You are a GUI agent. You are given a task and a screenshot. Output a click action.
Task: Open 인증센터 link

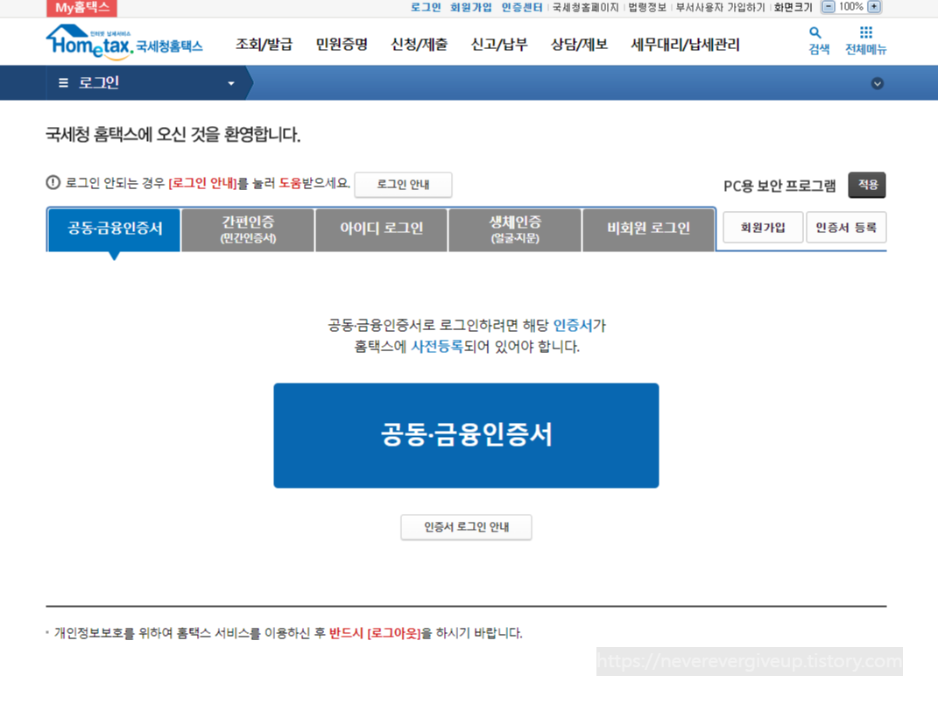[x=522, y=7]
